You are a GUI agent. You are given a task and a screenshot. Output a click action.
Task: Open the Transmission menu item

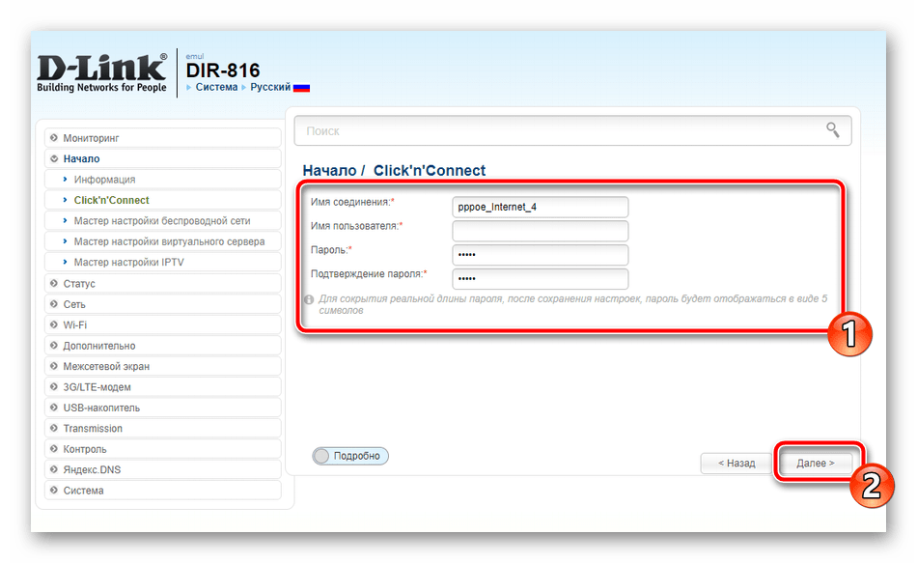coord(162,429)
